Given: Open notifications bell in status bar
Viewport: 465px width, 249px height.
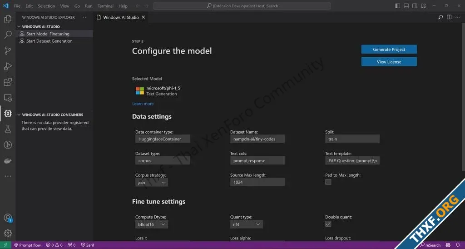Looking at the screenshot, I should [458, 245].
